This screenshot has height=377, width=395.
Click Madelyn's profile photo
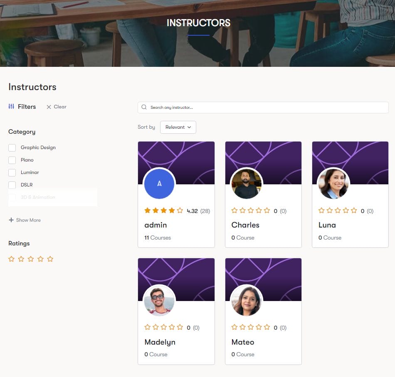(x=159, y=300)
